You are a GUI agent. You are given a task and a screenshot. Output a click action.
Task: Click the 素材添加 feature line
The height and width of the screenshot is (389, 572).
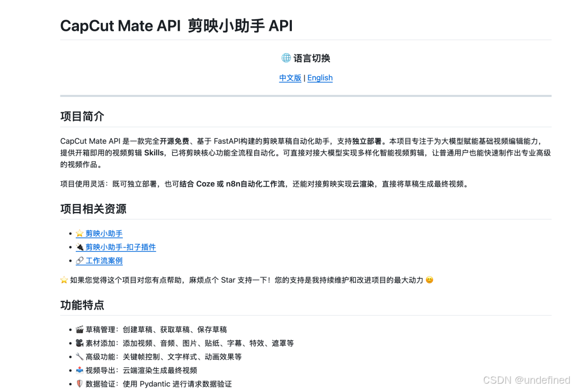(x=185, y=343)
